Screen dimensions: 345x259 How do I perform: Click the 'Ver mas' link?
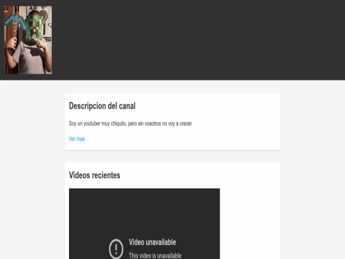[x=77, y=139]
